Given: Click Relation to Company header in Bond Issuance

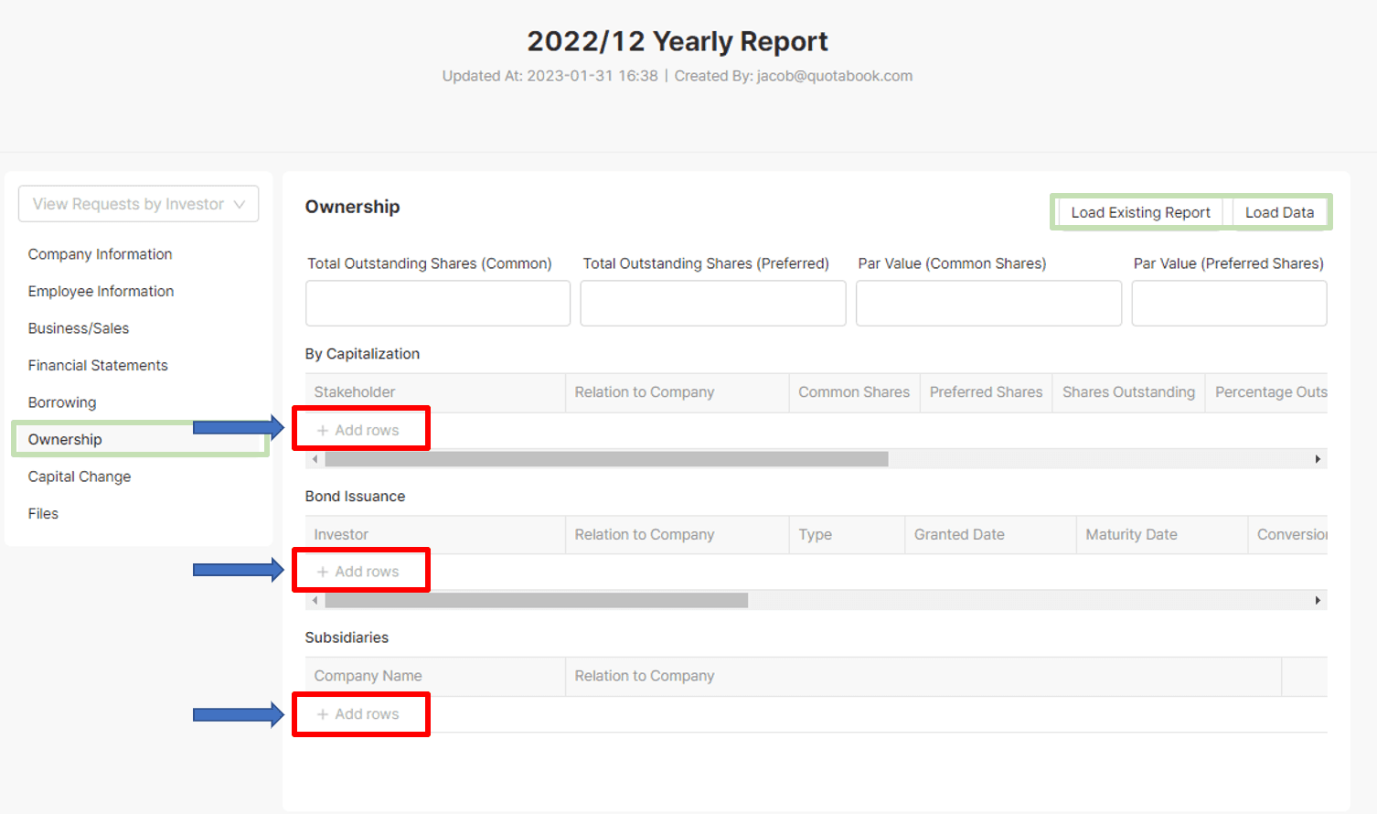Looking at the screenshot, I should [678, 535].
